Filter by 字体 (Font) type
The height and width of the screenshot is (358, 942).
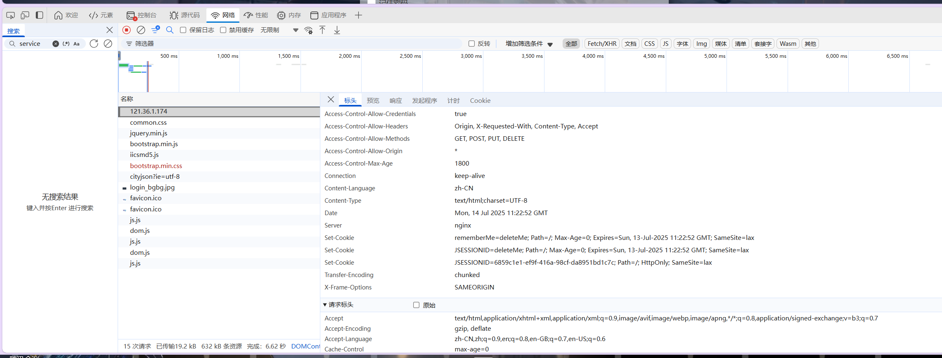coord(682,44)
